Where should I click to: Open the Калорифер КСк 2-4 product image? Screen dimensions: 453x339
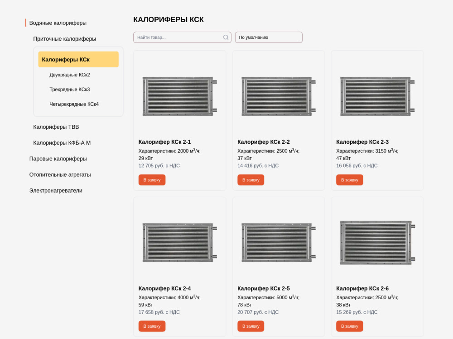[x=180, y=243]
